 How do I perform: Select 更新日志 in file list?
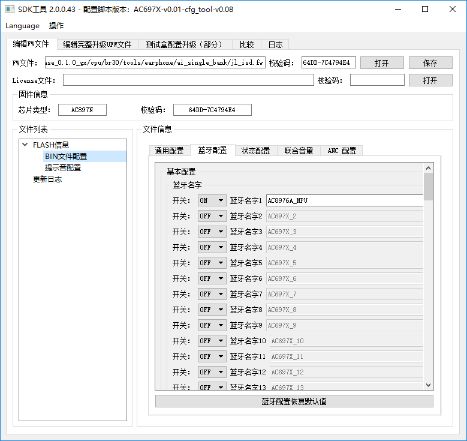click(x=47, y=179)
